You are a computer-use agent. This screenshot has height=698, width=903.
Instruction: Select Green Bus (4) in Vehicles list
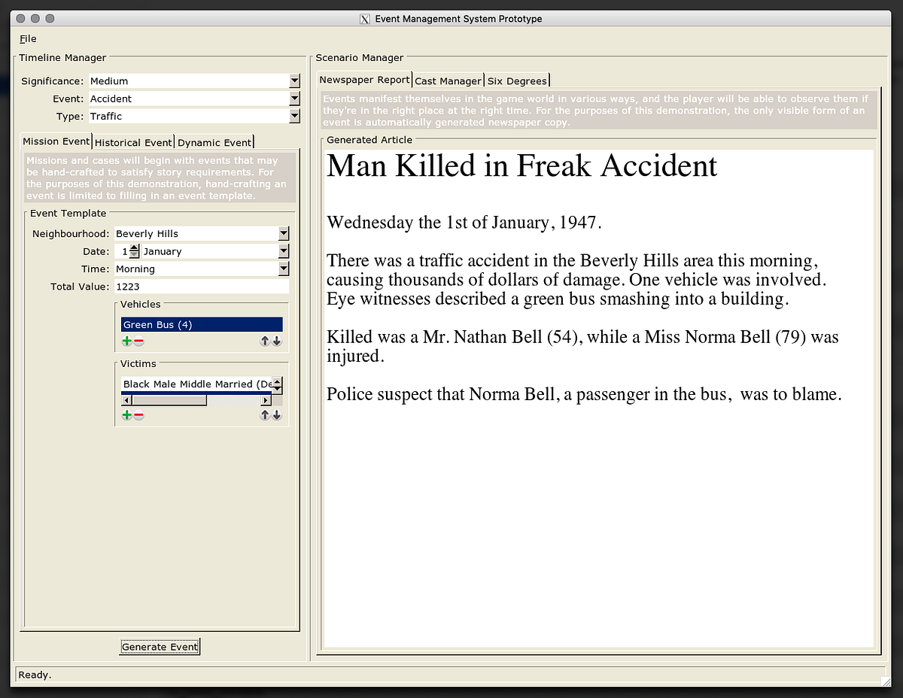click(x=202, y=325)
